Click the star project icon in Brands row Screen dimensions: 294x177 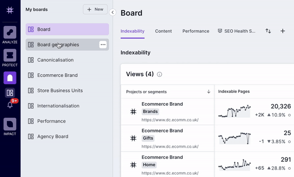tap(133, 111)
